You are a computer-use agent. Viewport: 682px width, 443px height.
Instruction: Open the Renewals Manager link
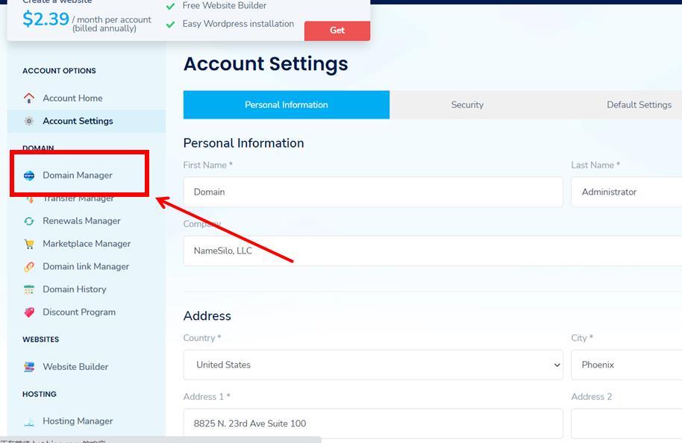pyautogui.click(x=81, y=221)
